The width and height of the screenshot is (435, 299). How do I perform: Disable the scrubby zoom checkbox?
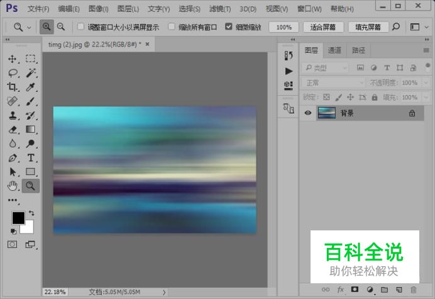[x=229, y=26]
